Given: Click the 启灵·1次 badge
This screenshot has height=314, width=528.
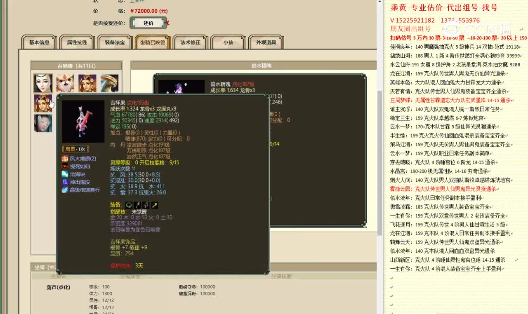Looking at the screenshot, I should pyautogui.click(x=76, y=149).
